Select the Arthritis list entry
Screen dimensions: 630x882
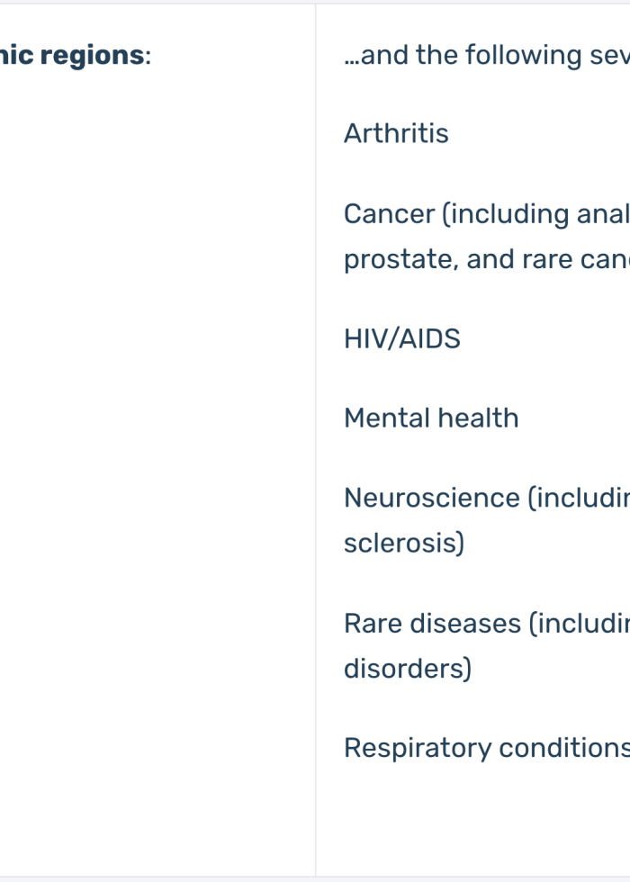[x=396, y=134]
